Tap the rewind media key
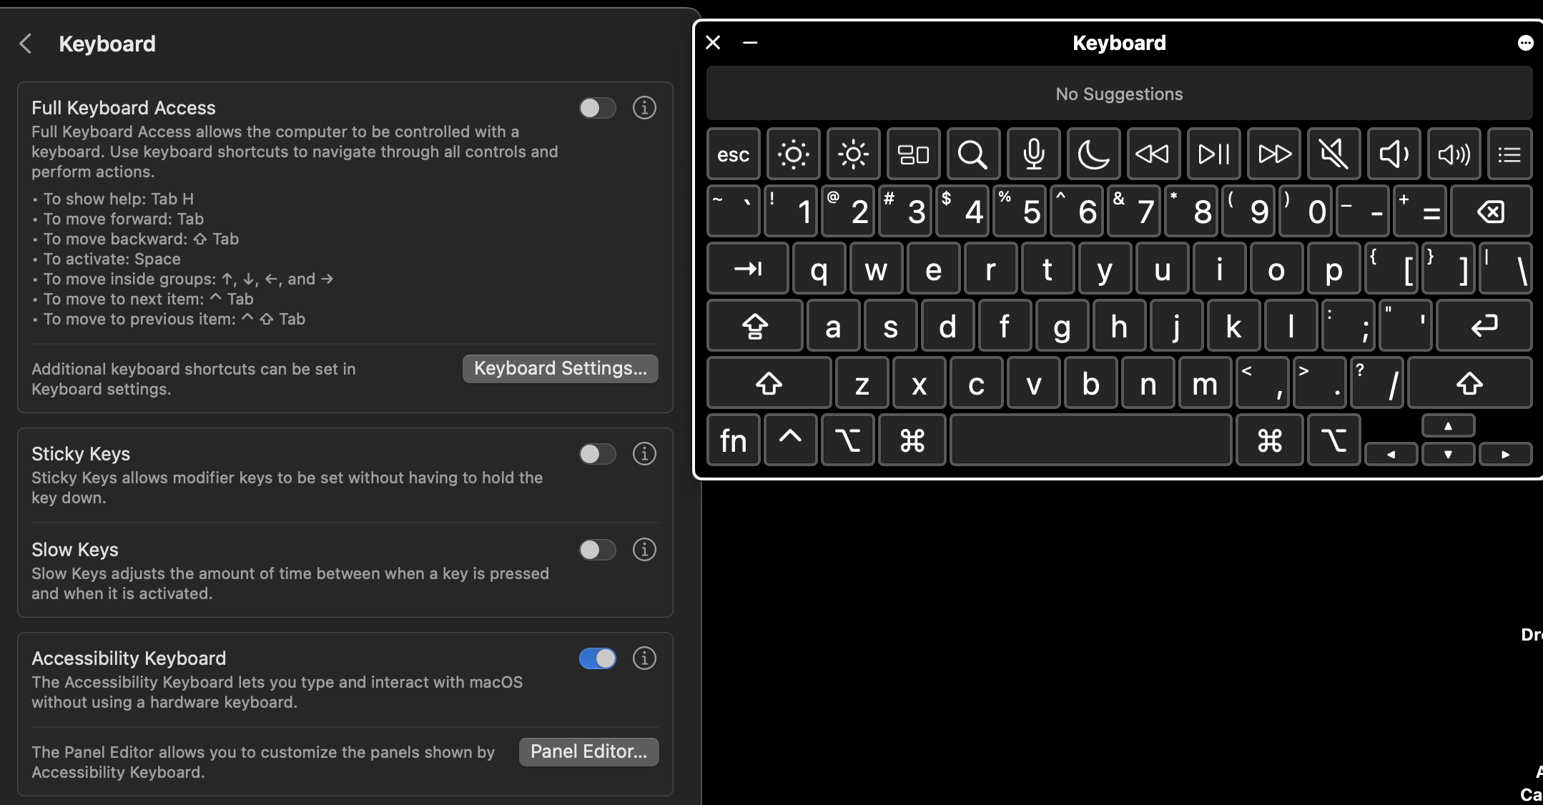 tap(1153, 154)
